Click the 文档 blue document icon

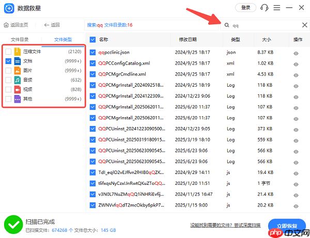coord(18,61)
